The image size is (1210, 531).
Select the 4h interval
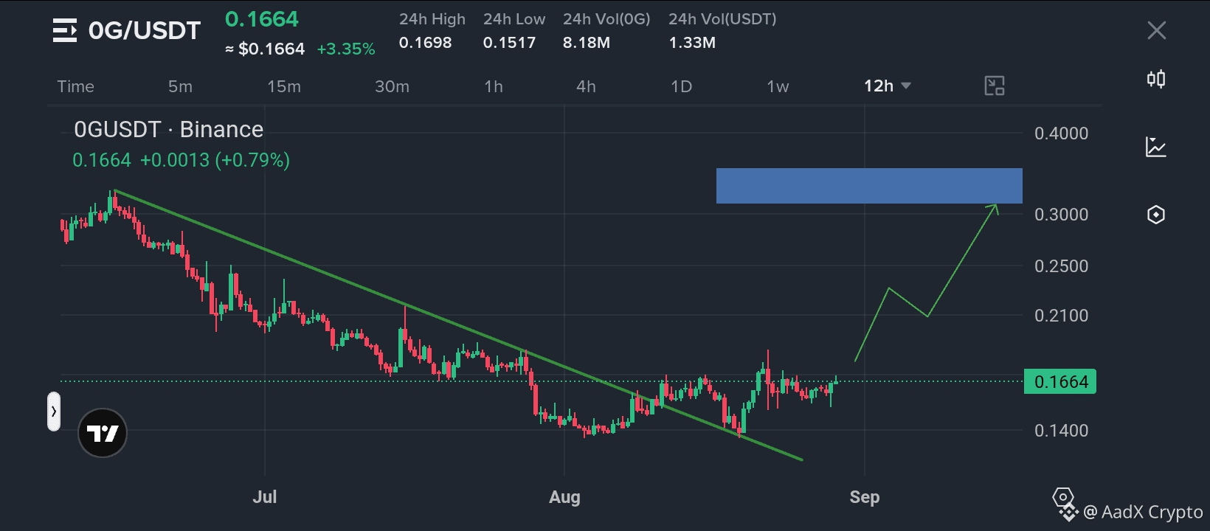[x=586, y=87]
